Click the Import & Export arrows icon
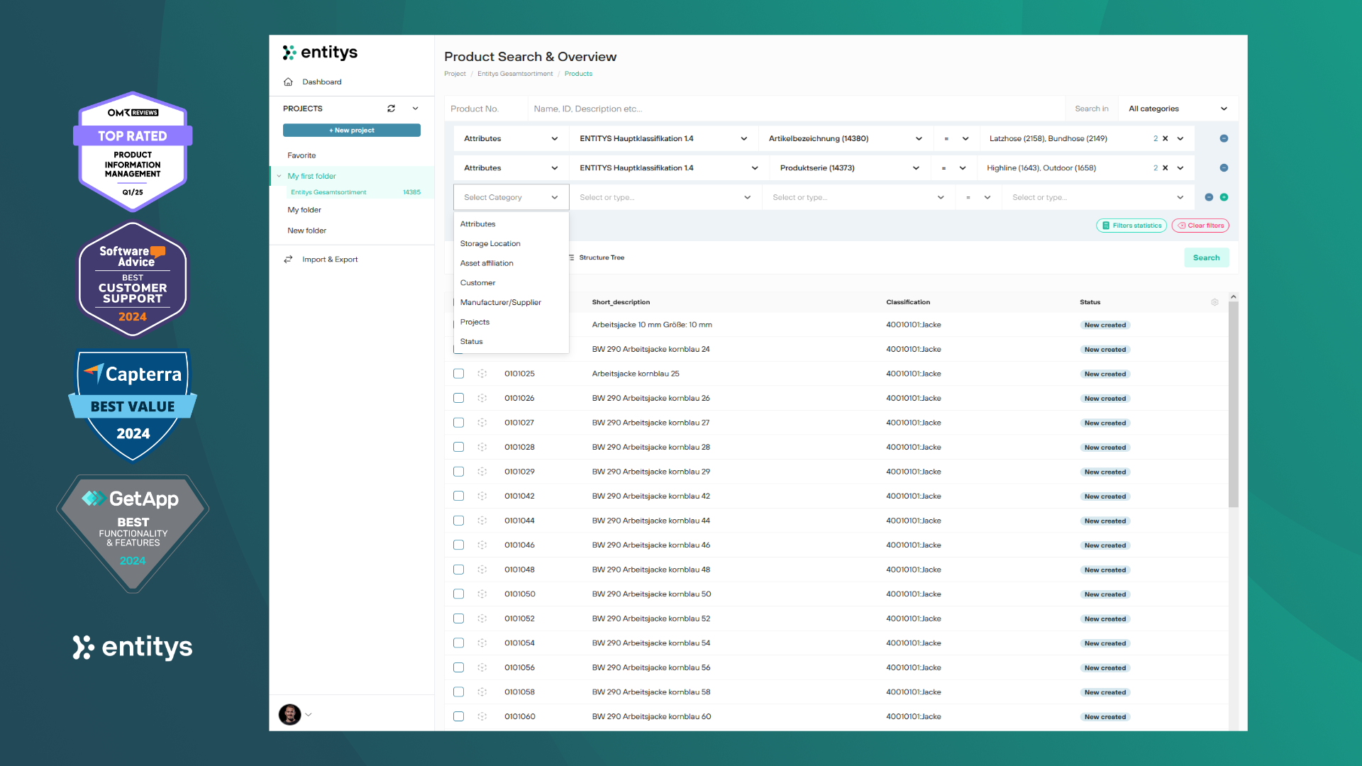Viewport: 1362px width, 766px height. tap(288, 260)
